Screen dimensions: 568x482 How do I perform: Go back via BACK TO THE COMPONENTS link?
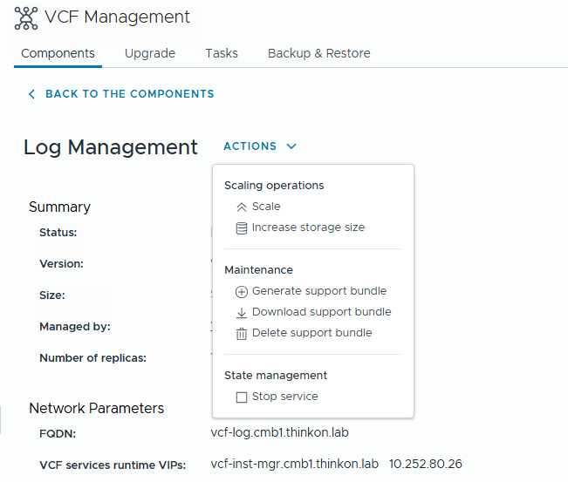click(x=130, y=94)
